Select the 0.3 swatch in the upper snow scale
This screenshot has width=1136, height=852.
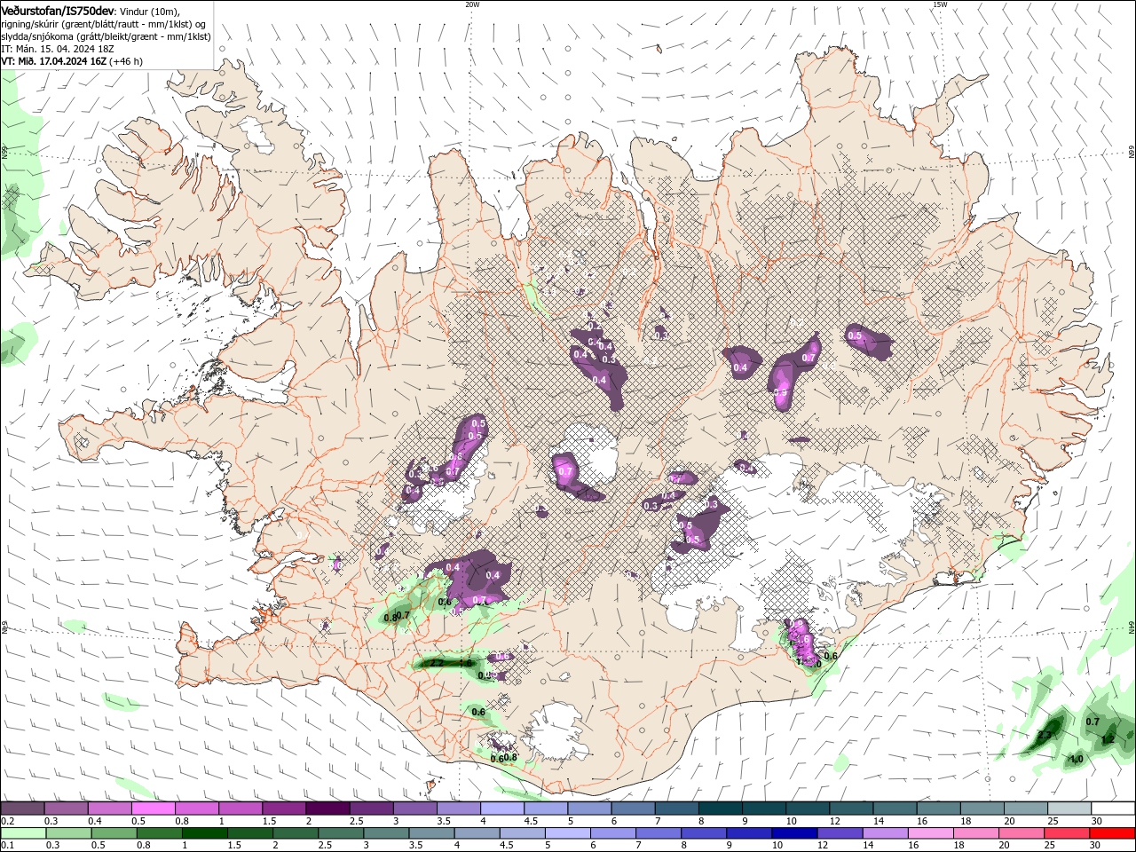[66, 809]
